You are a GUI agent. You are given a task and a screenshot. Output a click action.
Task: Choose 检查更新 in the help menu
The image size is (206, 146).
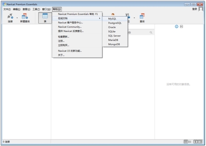[77, 37]
